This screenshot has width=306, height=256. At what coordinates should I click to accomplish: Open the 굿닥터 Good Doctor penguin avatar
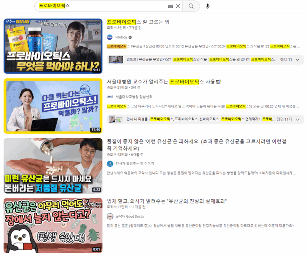110,215
